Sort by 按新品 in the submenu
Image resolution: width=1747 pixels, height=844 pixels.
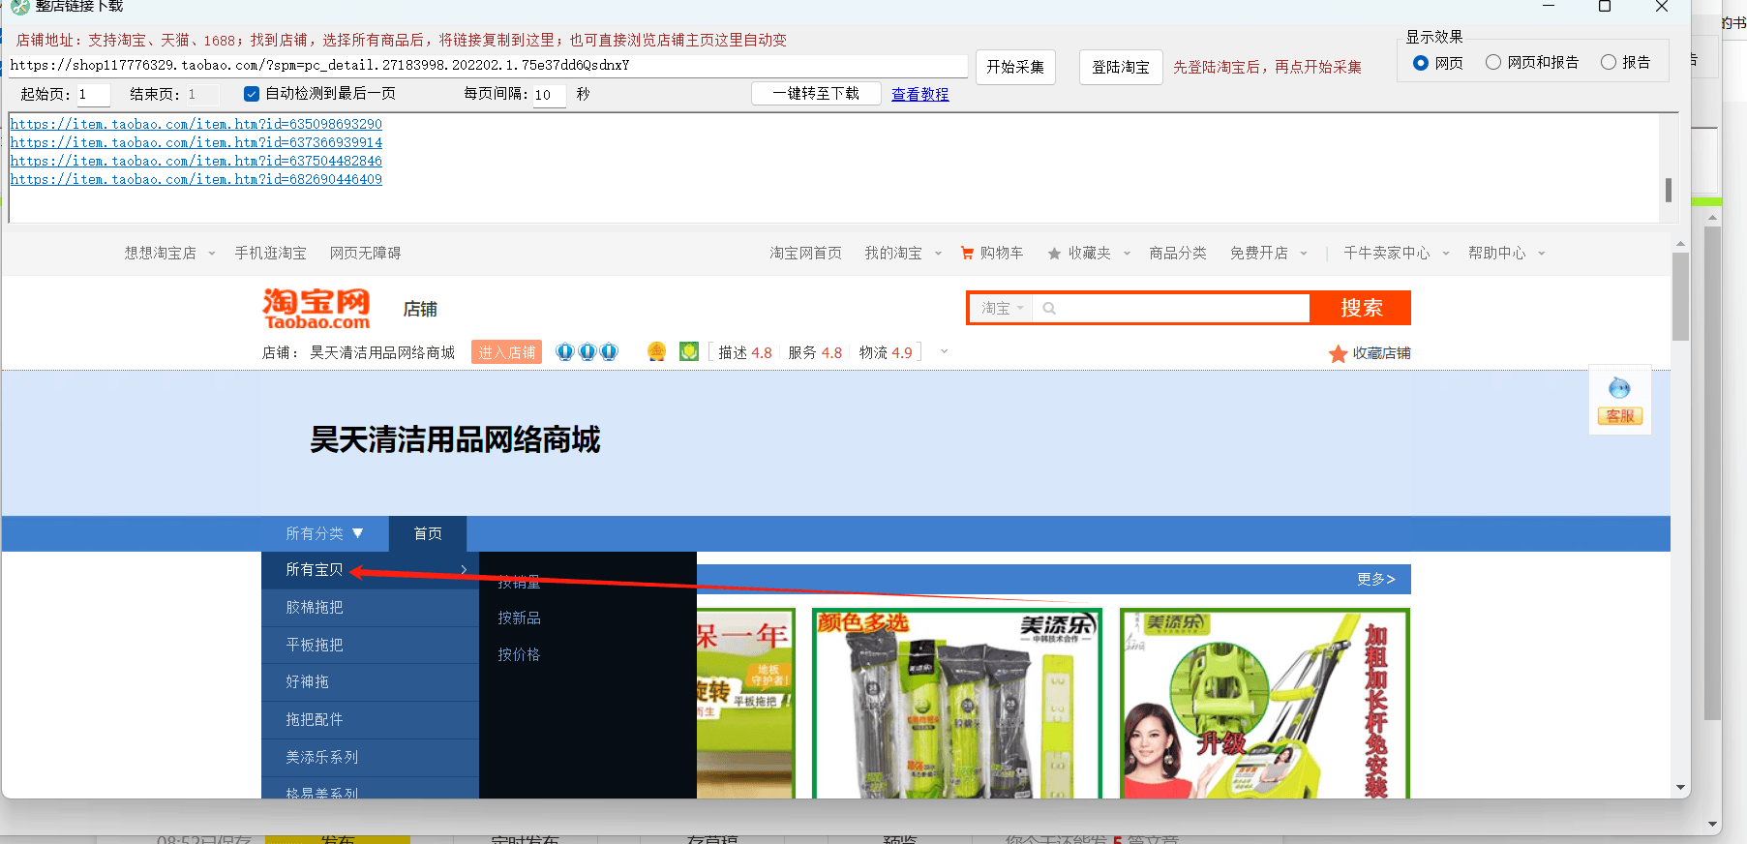tap(520, 618)
